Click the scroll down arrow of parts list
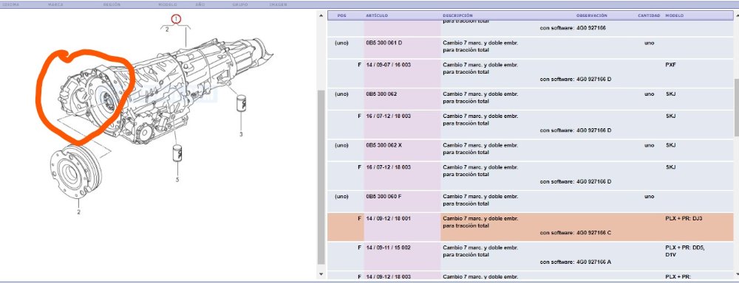 [321, 273]
